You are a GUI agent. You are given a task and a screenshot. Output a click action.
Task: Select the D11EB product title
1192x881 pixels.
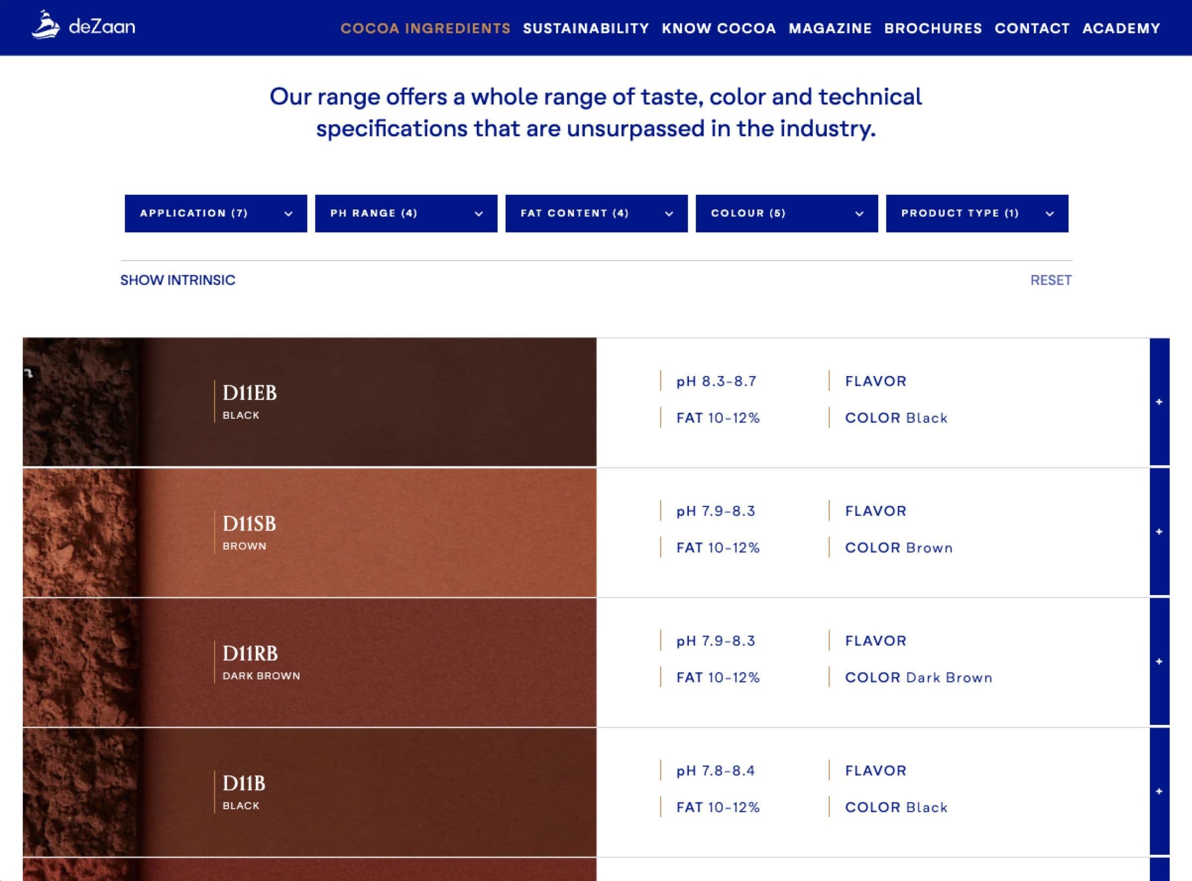pos(250,393)
